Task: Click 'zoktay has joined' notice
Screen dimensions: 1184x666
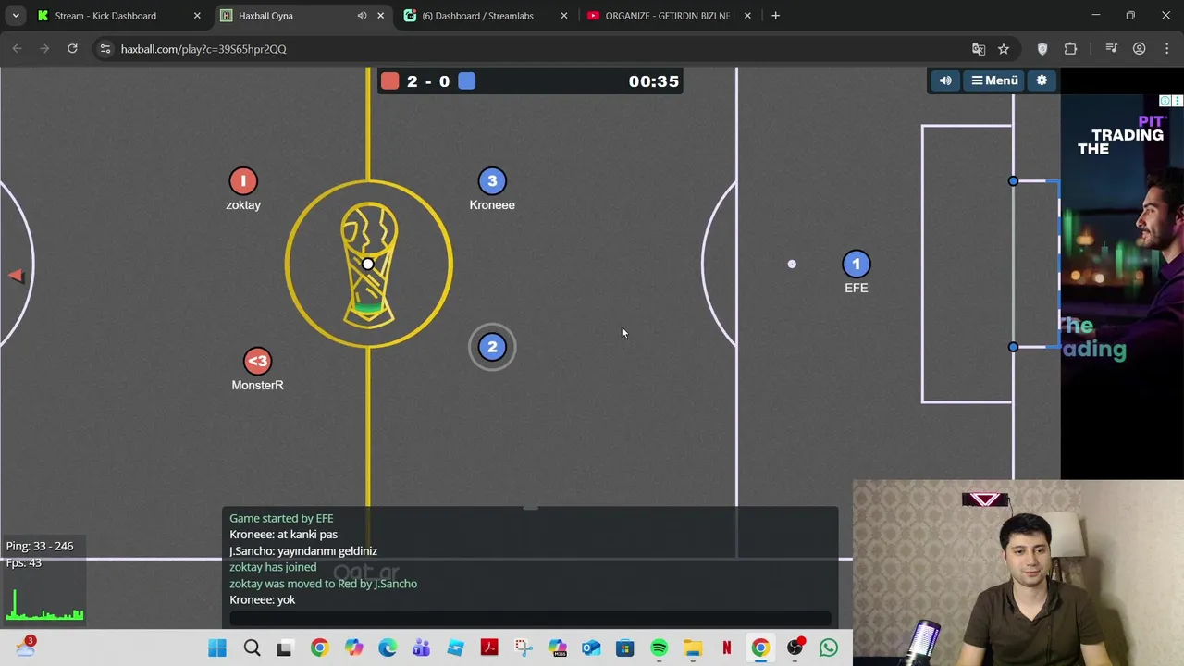Action: [273, 567]
